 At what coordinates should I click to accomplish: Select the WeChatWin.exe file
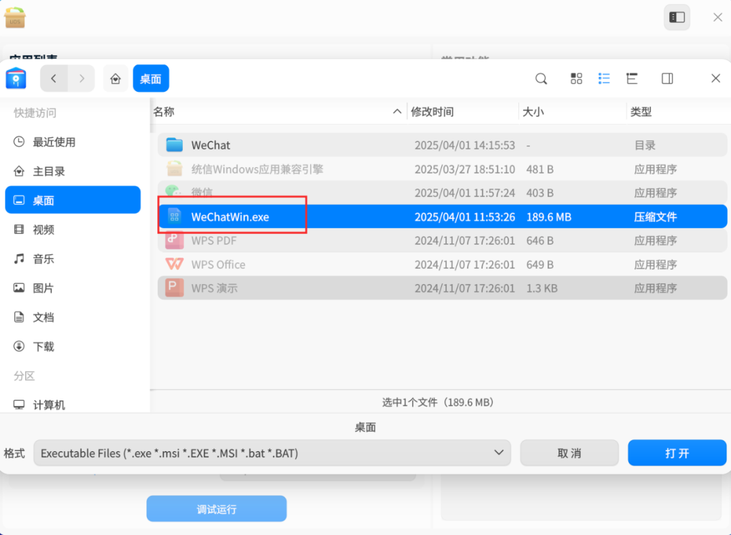point(443,216)
